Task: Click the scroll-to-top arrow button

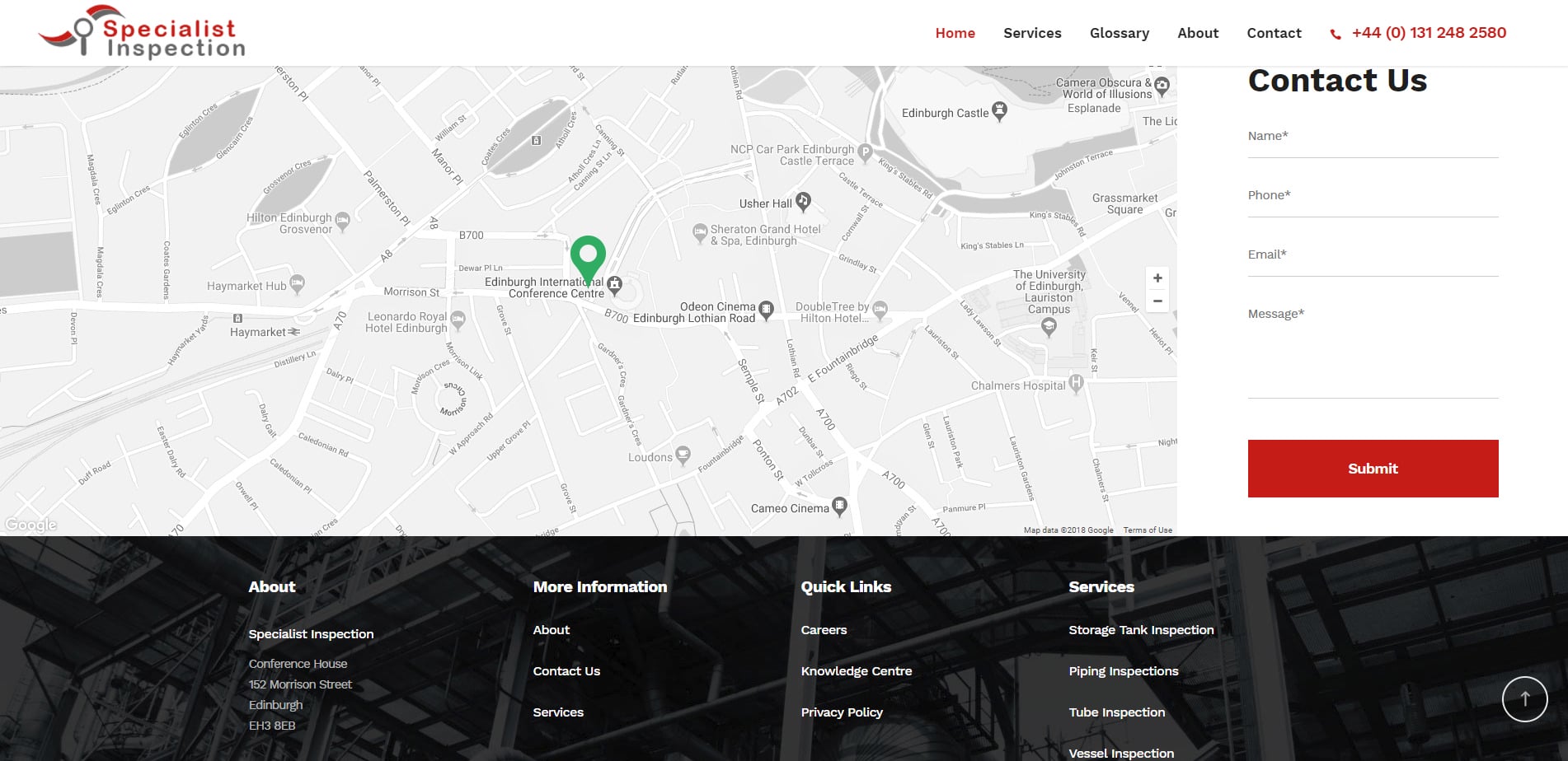Action: 1524,699
